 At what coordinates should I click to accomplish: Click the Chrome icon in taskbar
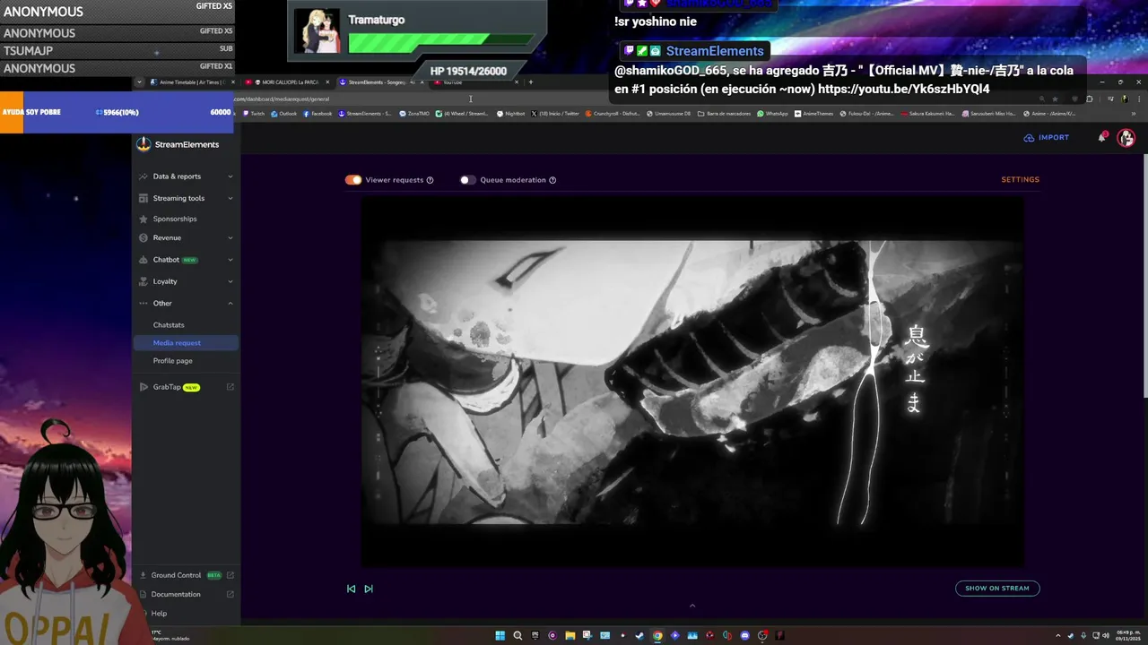pyautogui.click(x=657, y=636)
